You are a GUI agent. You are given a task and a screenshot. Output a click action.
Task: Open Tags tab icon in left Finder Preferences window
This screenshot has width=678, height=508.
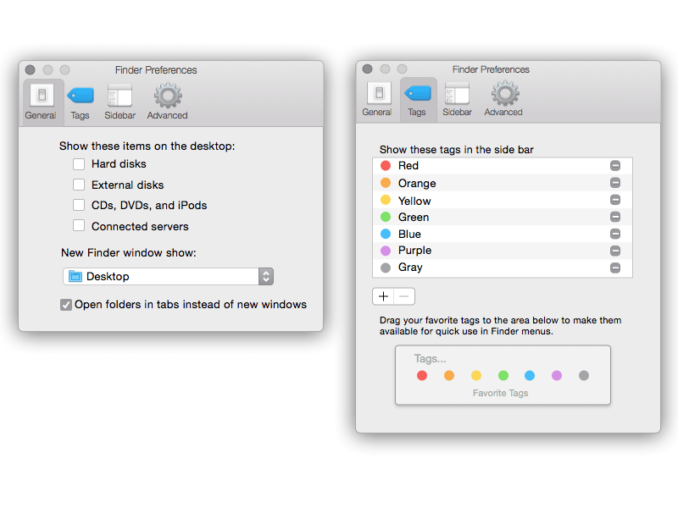pyautogui.click(x=81, y=95)
